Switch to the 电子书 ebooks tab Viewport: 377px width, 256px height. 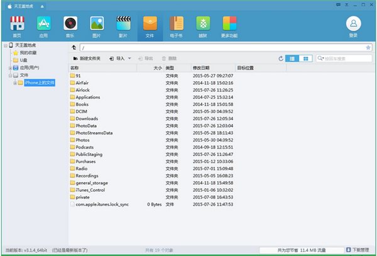(177, 24)
